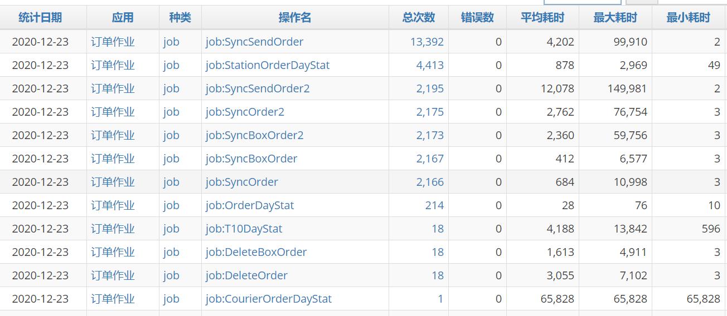Click total count 4,413 link
The width and height of the screenshot is (727, 316).
coord(430,65)
